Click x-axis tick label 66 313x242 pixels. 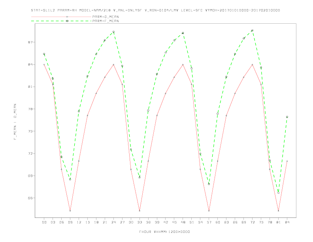[235, 222]
